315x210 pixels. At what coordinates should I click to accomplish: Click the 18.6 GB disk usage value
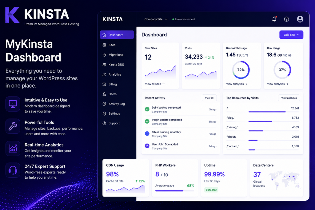click(x=274, y=55)
